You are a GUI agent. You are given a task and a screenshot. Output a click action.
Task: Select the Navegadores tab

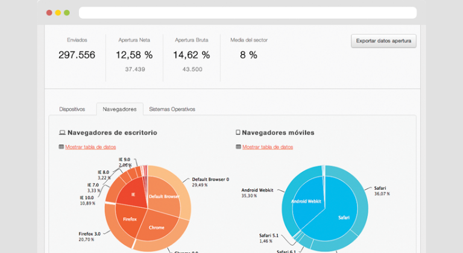point(119,109)
